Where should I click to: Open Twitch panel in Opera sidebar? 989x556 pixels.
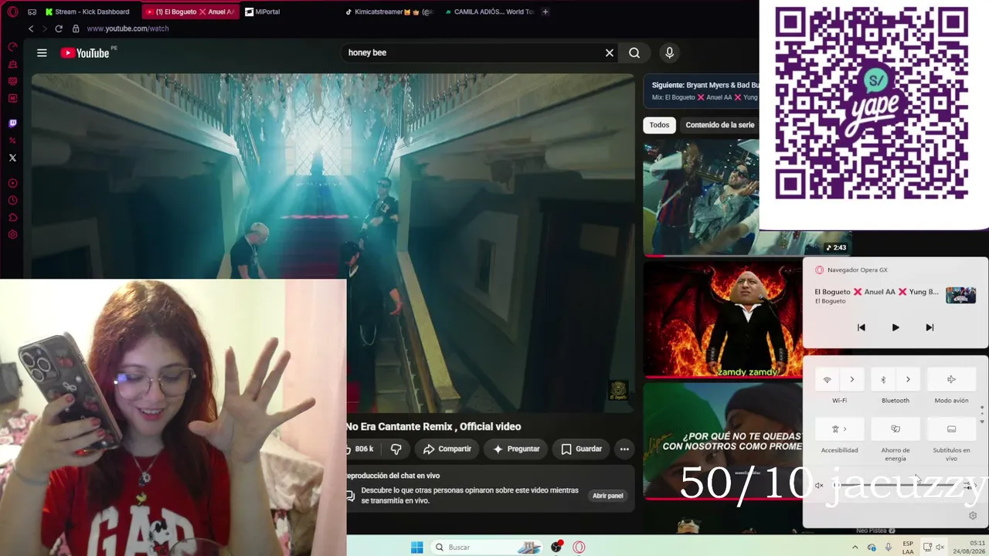[x=12, y=124]
